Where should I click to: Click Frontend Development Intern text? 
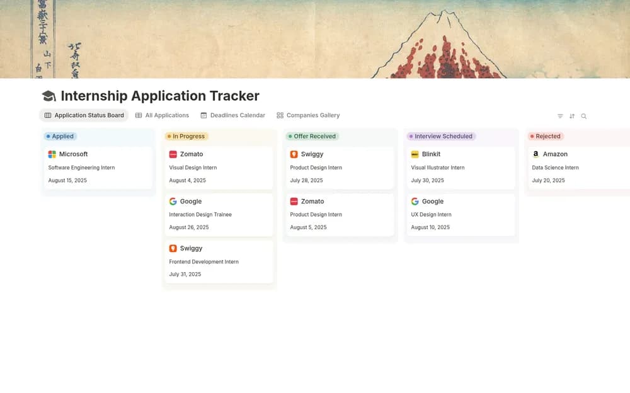click(x=203, y=261)
